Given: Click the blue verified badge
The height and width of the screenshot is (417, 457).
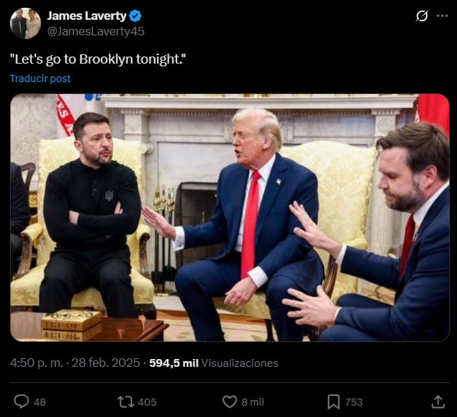Looking at the screenshot, I should (135, 16).
